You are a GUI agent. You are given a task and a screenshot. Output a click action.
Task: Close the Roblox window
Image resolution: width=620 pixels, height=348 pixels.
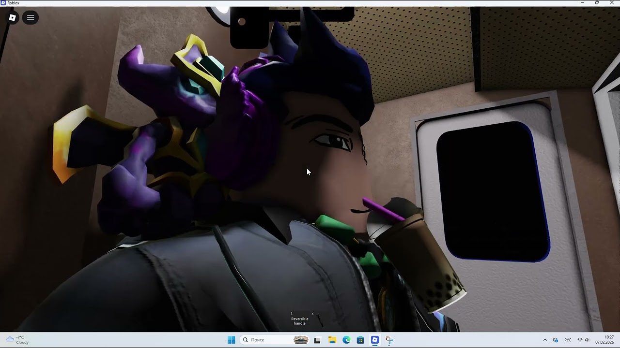pyautogui.click(x=612, y=3)
